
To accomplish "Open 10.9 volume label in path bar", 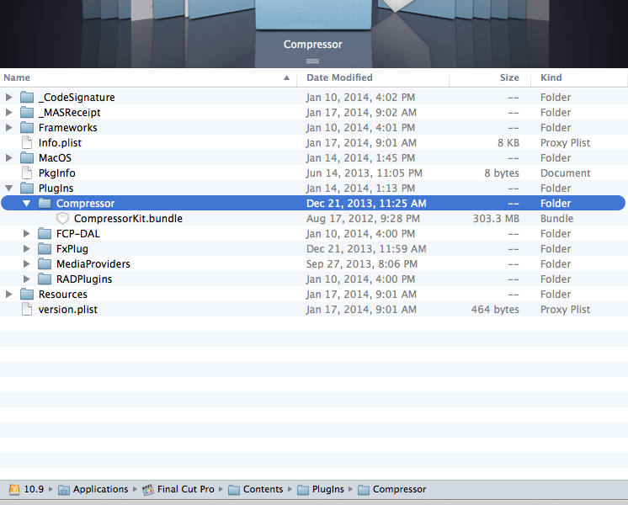I will (34, 489).
